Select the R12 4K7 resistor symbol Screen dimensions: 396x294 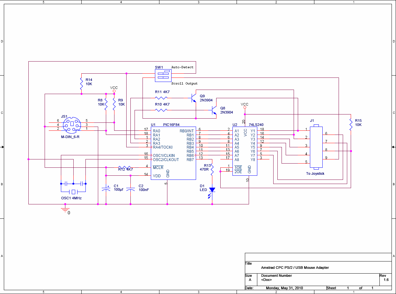point(124,167)
